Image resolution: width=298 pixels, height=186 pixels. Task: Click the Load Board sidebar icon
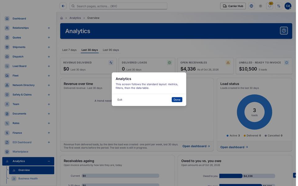(7, 66)
